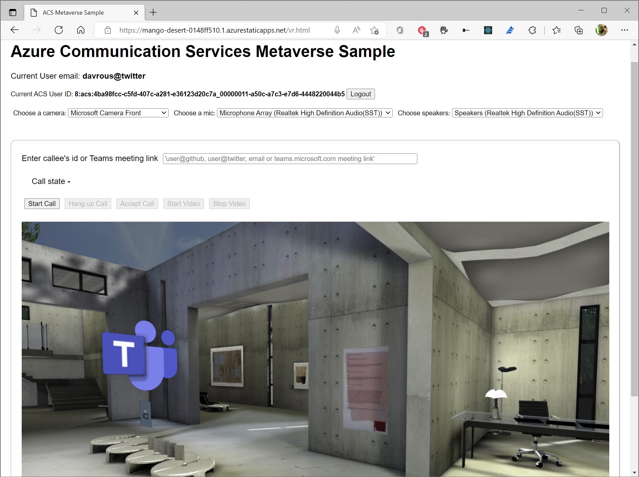Open the red extension icon with badge 2
The image size is (639, 477).
pyautogui.click(x=423, y=31)
